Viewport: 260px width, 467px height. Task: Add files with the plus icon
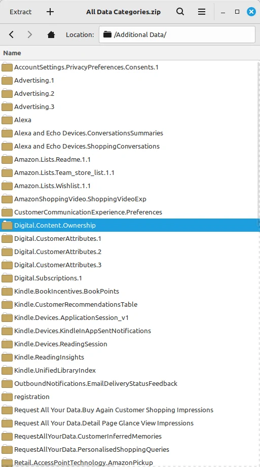[50, 12]
